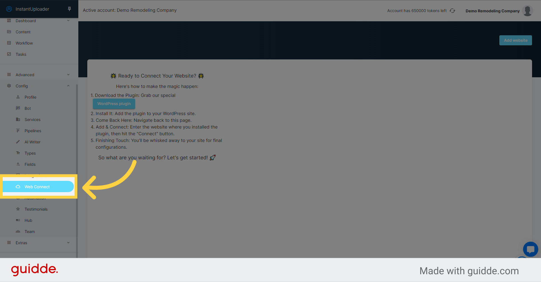Image resolution: width=541 pixels, height=282 pixels.
Task: Click the Config label in sidebar
Action: tap(22, 86)
